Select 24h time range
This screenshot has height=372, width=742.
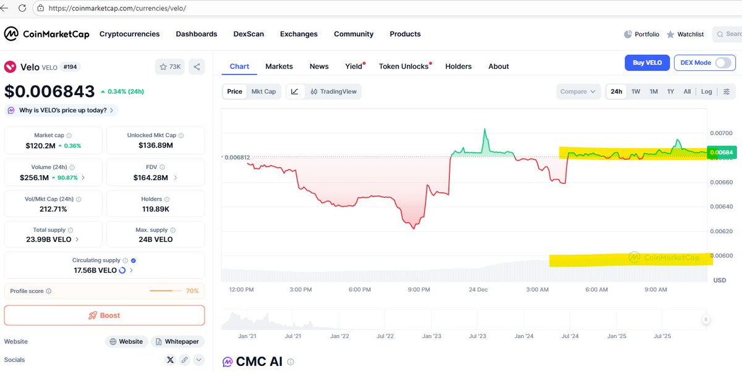[x=616, y=91]
